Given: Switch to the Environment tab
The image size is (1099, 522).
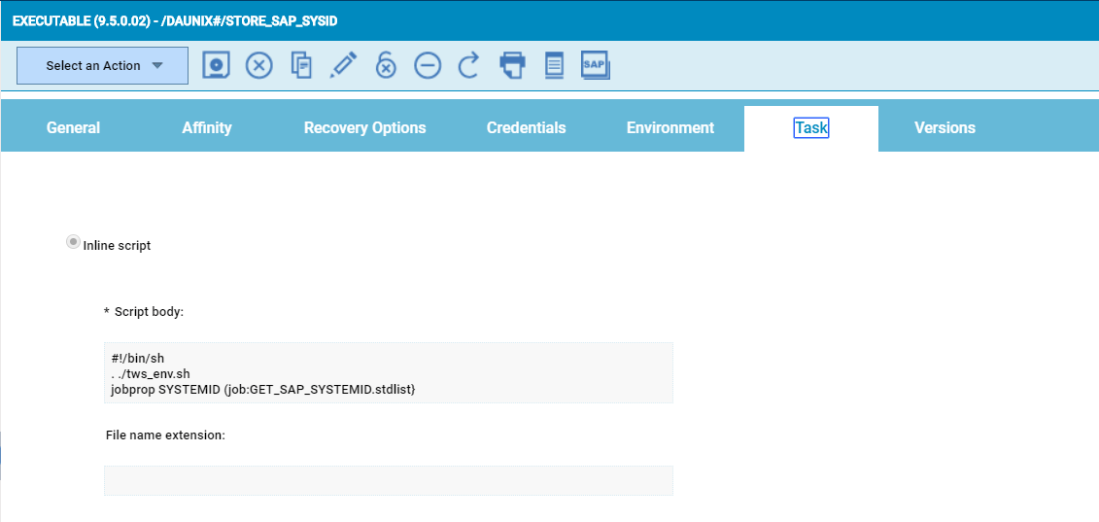Looking at the screenshot, I should tap(670, 128).
